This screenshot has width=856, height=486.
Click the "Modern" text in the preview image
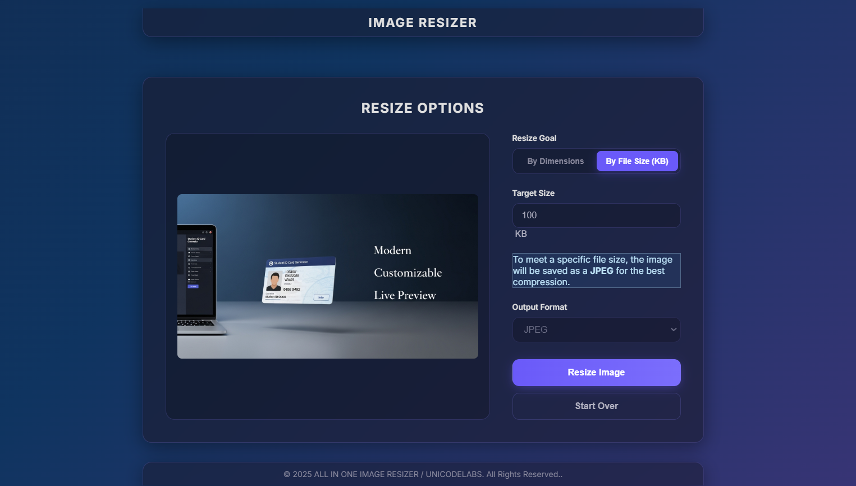click(392, 250)
